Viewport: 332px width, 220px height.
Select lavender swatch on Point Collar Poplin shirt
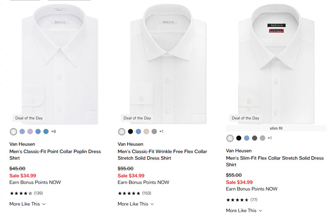click(30, 131)
